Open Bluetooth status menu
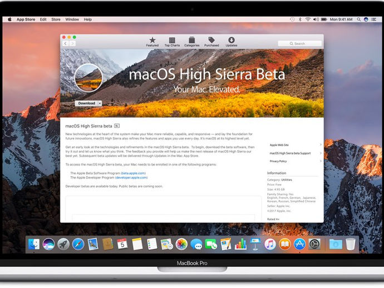The height and width of the screenshot is (288, 384). pyautogui.click(x=300, y=19)
